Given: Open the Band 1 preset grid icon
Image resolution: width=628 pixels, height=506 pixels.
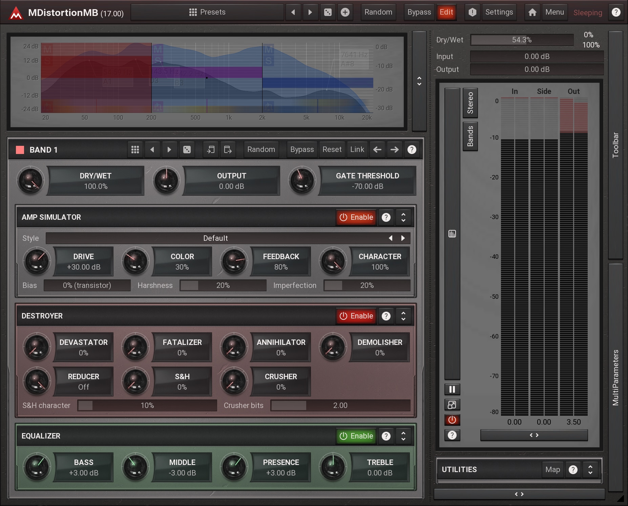Looking at the screenshot, I should click(x=135, y=150).
